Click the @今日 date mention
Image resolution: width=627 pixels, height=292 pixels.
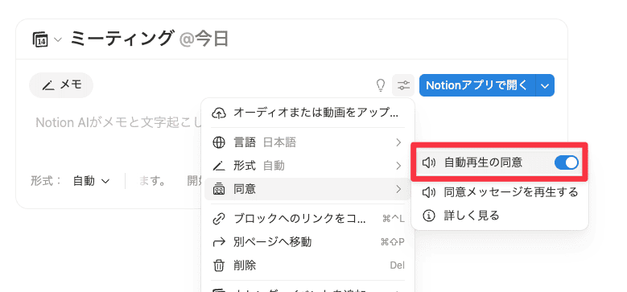tap(204, 39)
